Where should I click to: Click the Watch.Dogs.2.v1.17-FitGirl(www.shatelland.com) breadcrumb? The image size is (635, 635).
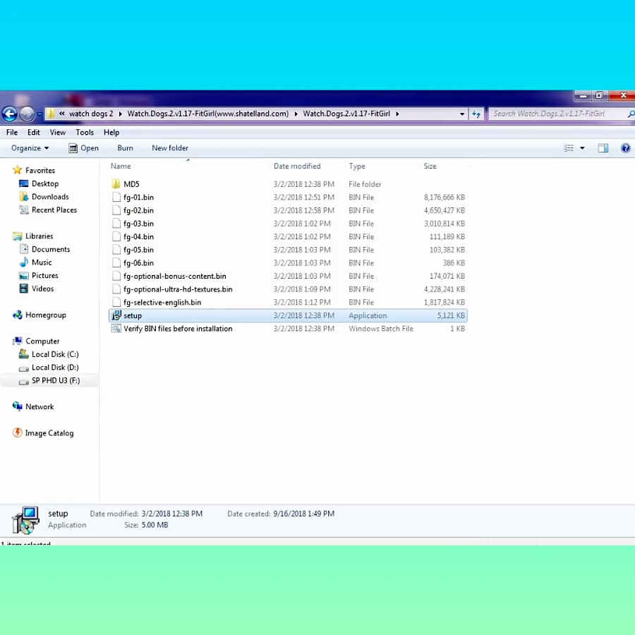[207, 114]
